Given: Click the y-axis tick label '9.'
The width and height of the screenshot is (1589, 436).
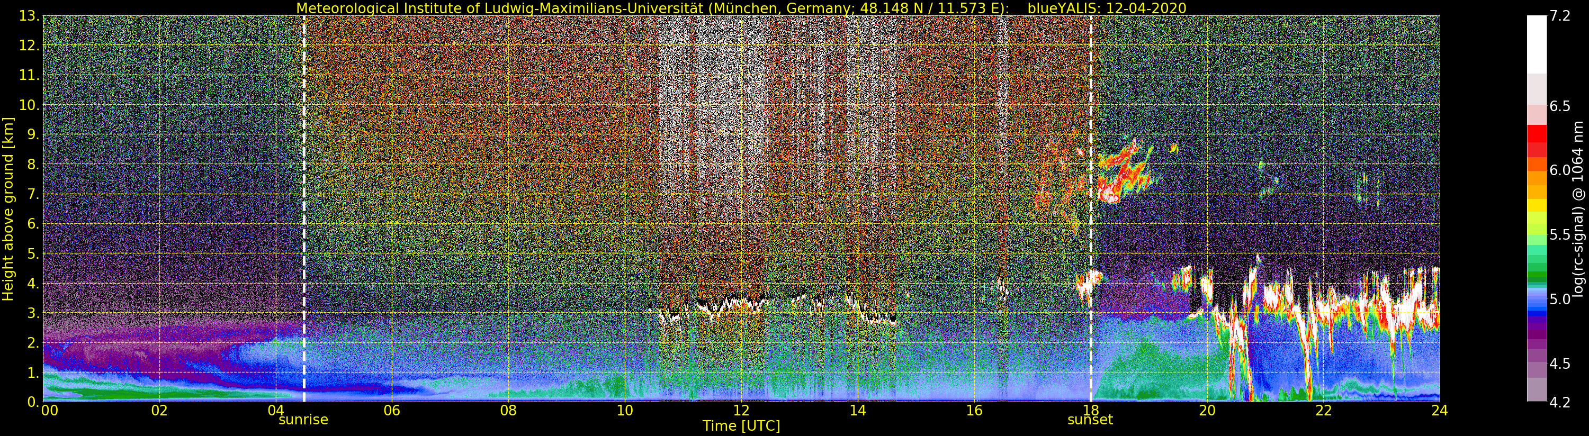Looking at the screenshot, I should pyautogui.click(x=33, y=134).
